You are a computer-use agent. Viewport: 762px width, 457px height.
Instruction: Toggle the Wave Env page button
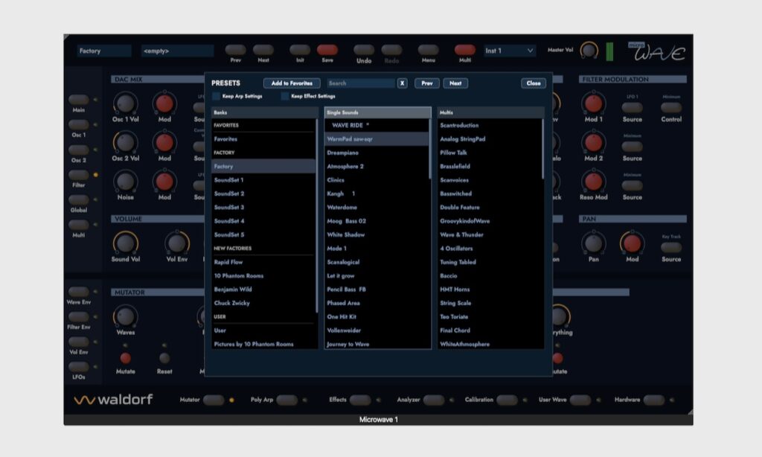78,292
